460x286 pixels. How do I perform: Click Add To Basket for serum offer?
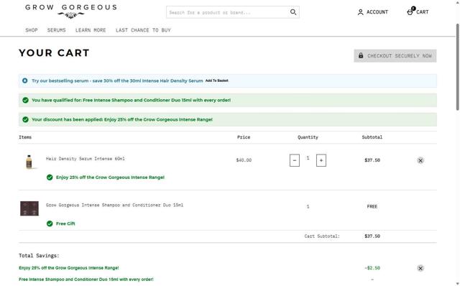(217, 80)
